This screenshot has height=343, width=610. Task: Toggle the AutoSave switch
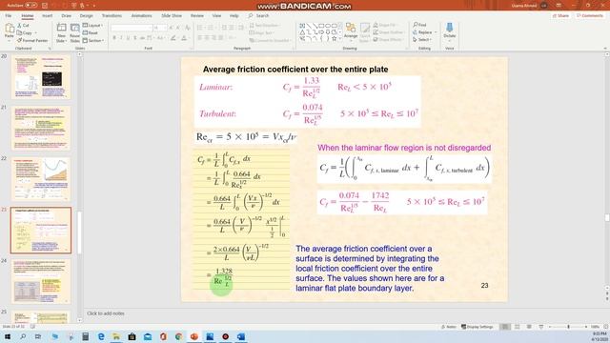[31, 6]
